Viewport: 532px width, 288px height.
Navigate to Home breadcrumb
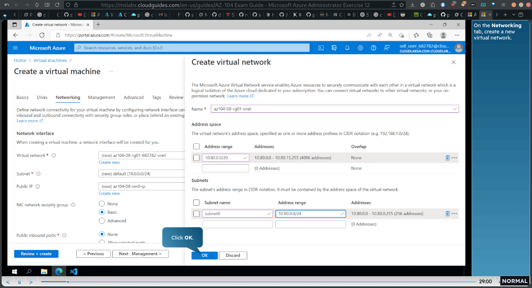[20, 61]
